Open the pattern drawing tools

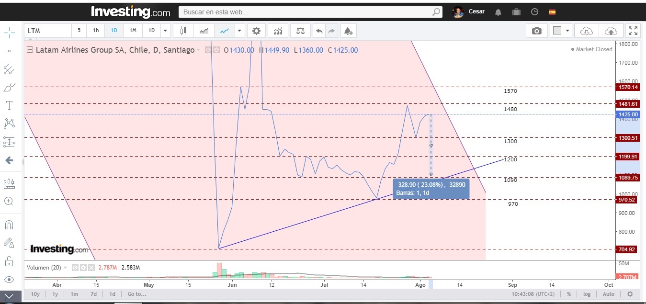coord(9,124)
